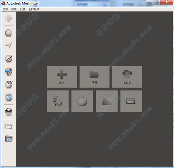This screenshot has height=168, width=174.
Task: Click the 3D Print icon in sidebar
Action: click(x=9, y=139)
